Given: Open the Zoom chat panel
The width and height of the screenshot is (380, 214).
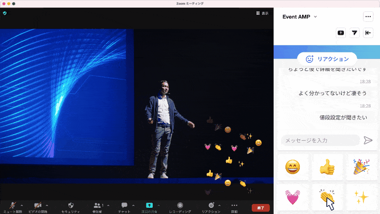Looking at the screenshot, I should coord(124,205).
